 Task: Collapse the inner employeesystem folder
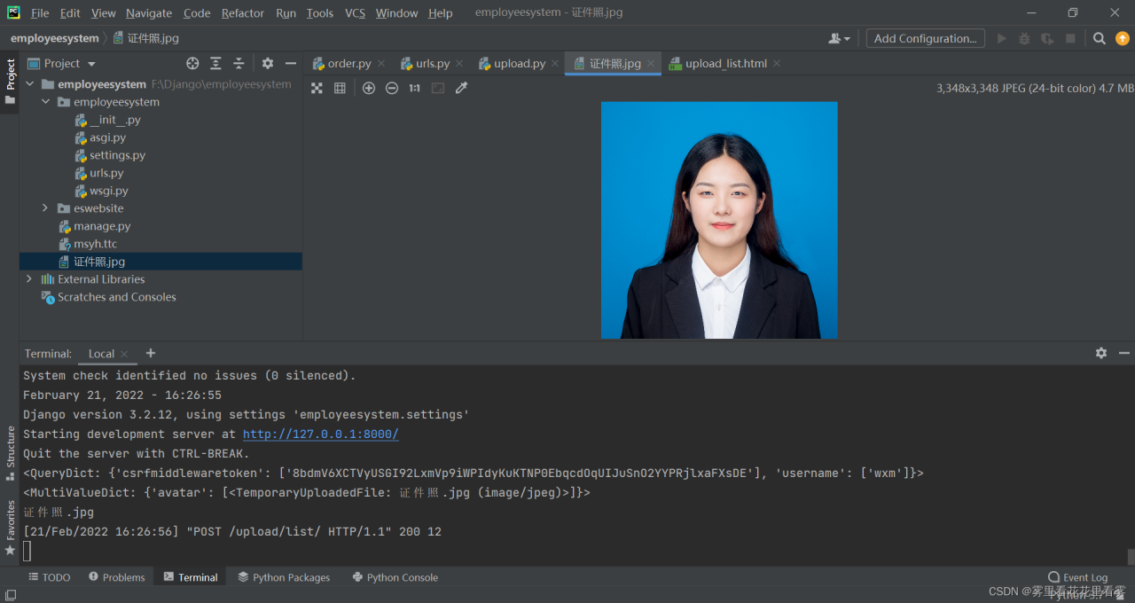click(x=46, y=102)
